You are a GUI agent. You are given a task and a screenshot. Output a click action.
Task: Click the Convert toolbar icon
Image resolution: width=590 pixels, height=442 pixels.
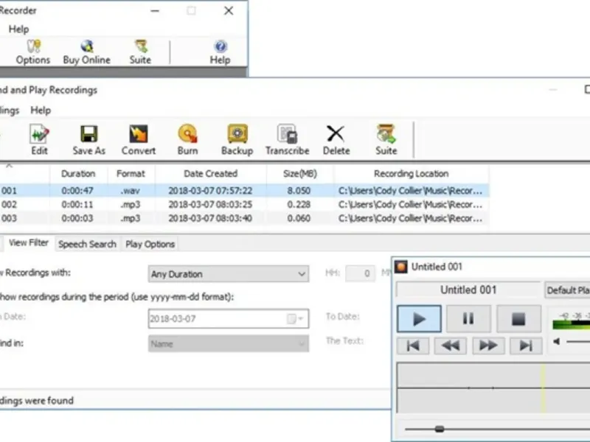tap(139, 139)
